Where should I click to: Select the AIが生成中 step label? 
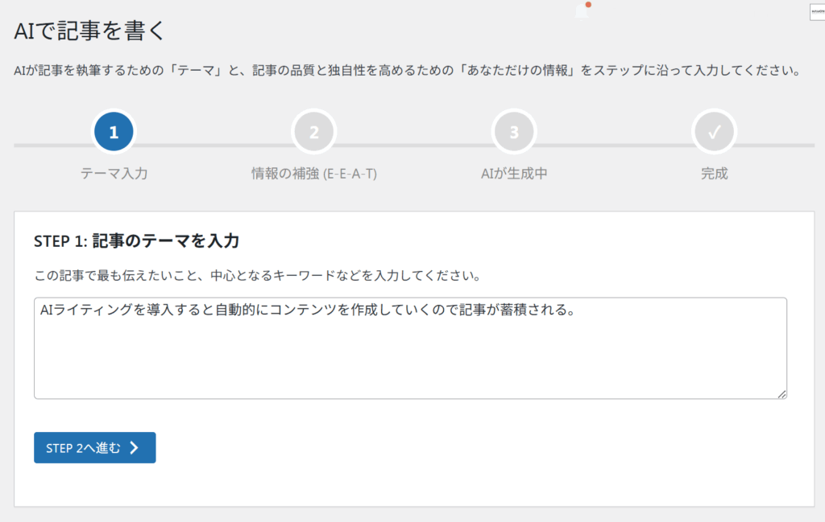(514, 173)
